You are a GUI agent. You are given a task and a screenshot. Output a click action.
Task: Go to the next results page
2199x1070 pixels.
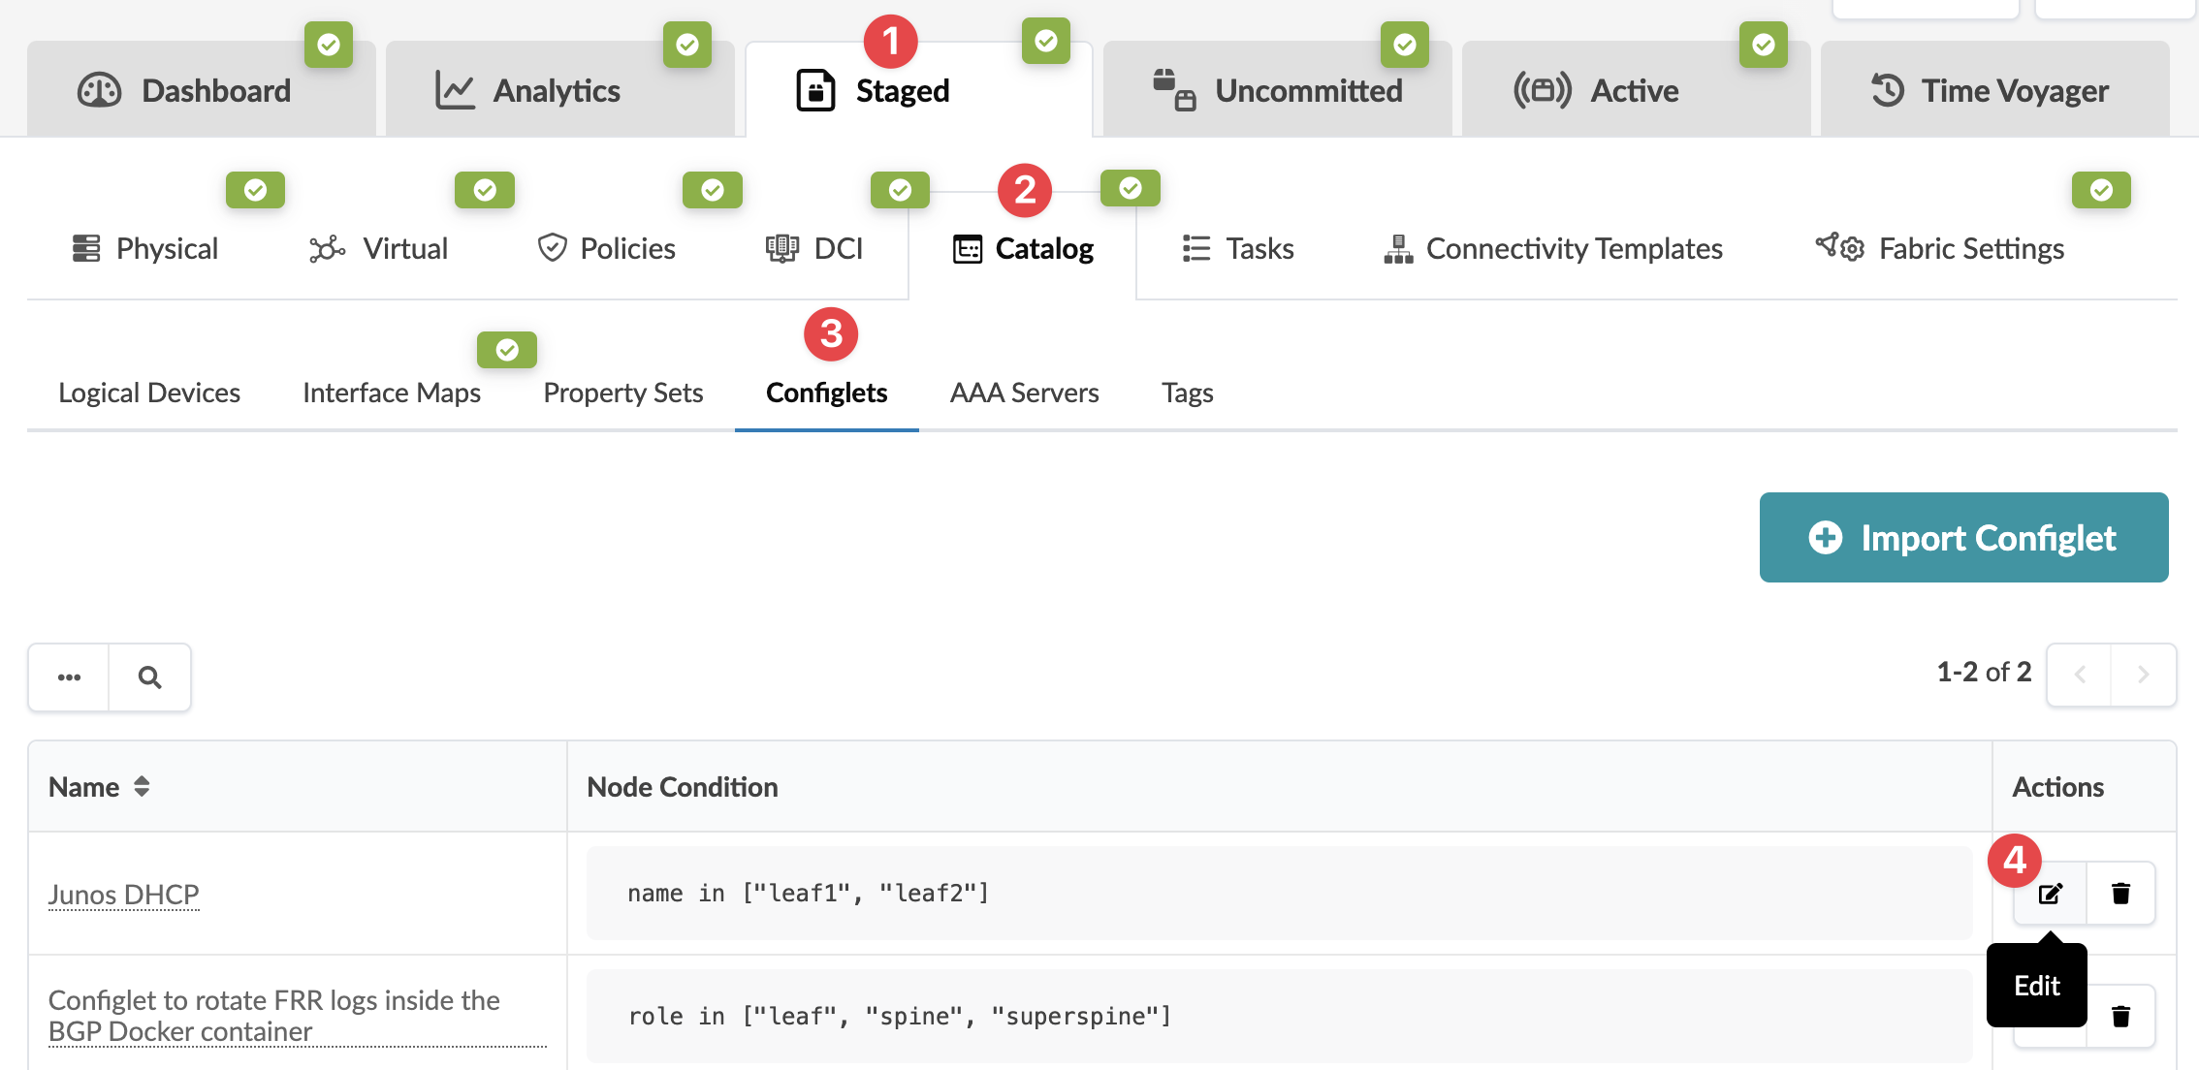click(2143, 674)
